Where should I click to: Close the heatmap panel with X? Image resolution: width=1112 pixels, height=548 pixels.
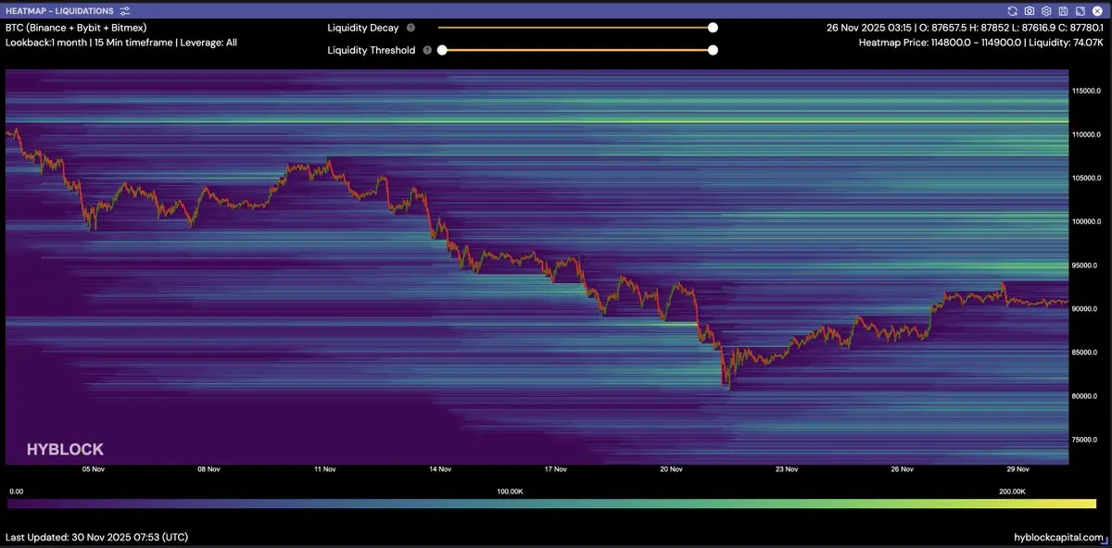[x=1096, y=11]
